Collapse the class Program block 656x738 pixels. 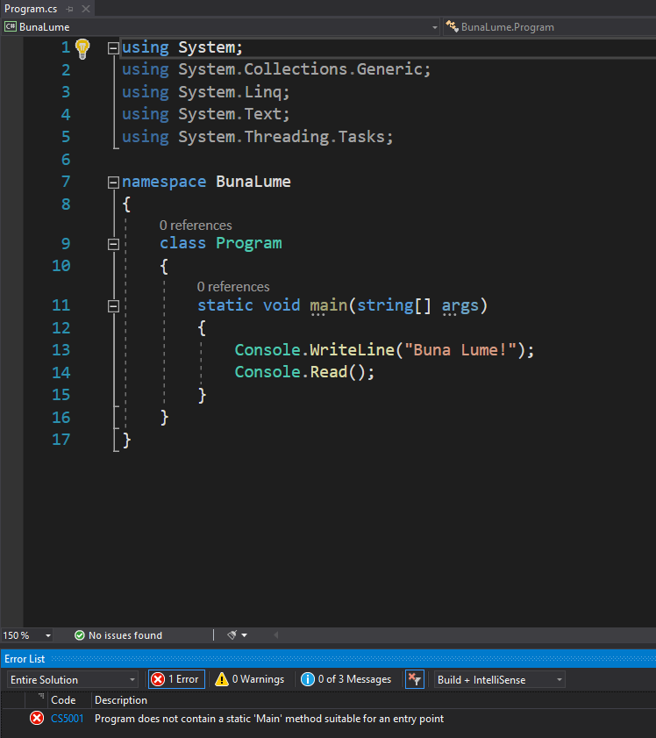click(x=112, y=244)
